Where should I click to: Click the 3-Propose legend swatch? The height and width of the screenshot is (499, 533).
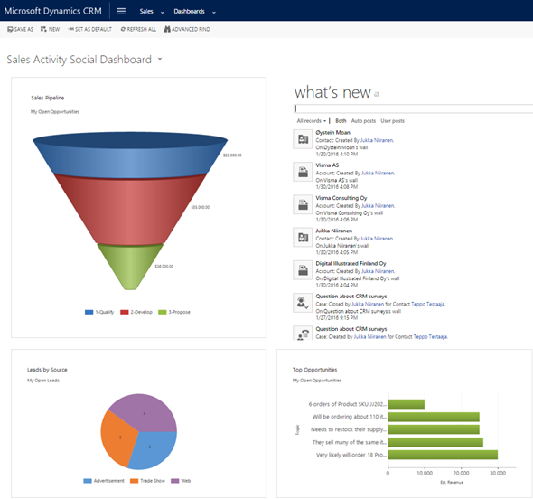163,312
